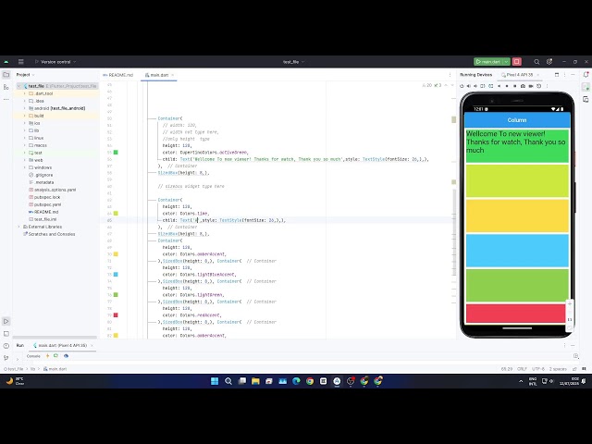
Task: Open the test_file project name dropdown in title bar
Action: tap(293, 62)
